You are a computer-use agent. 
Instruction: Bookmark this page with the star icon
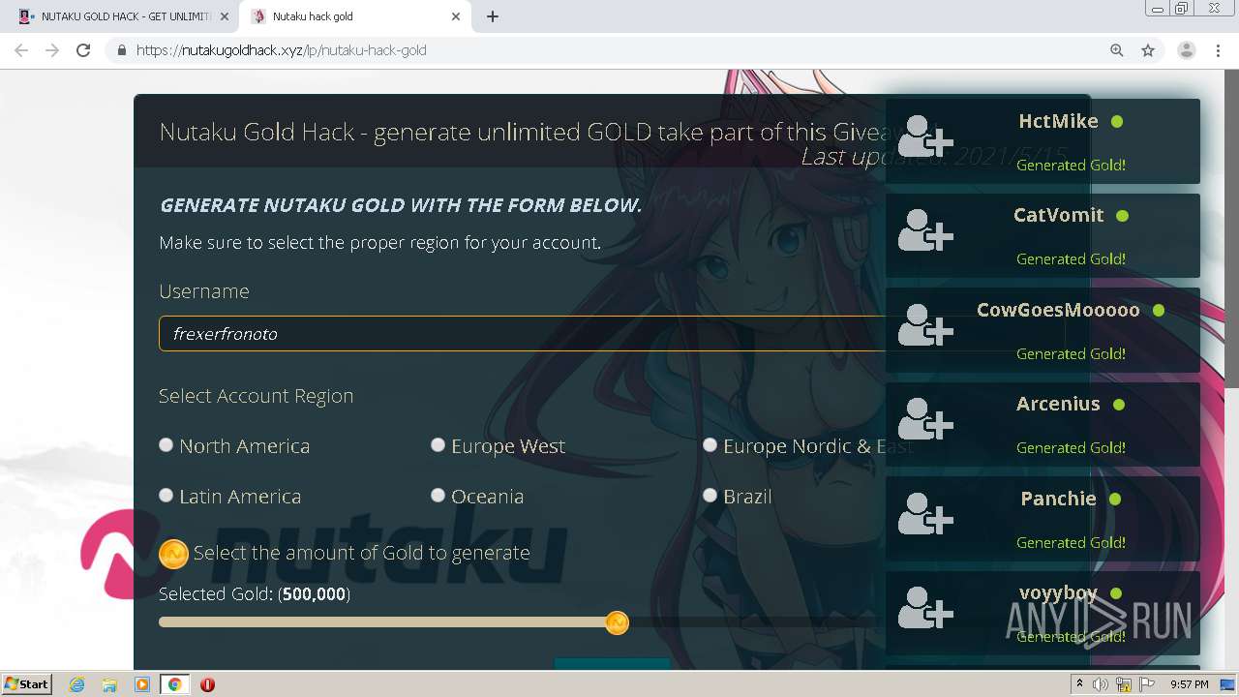click(x=1148, y=50)
